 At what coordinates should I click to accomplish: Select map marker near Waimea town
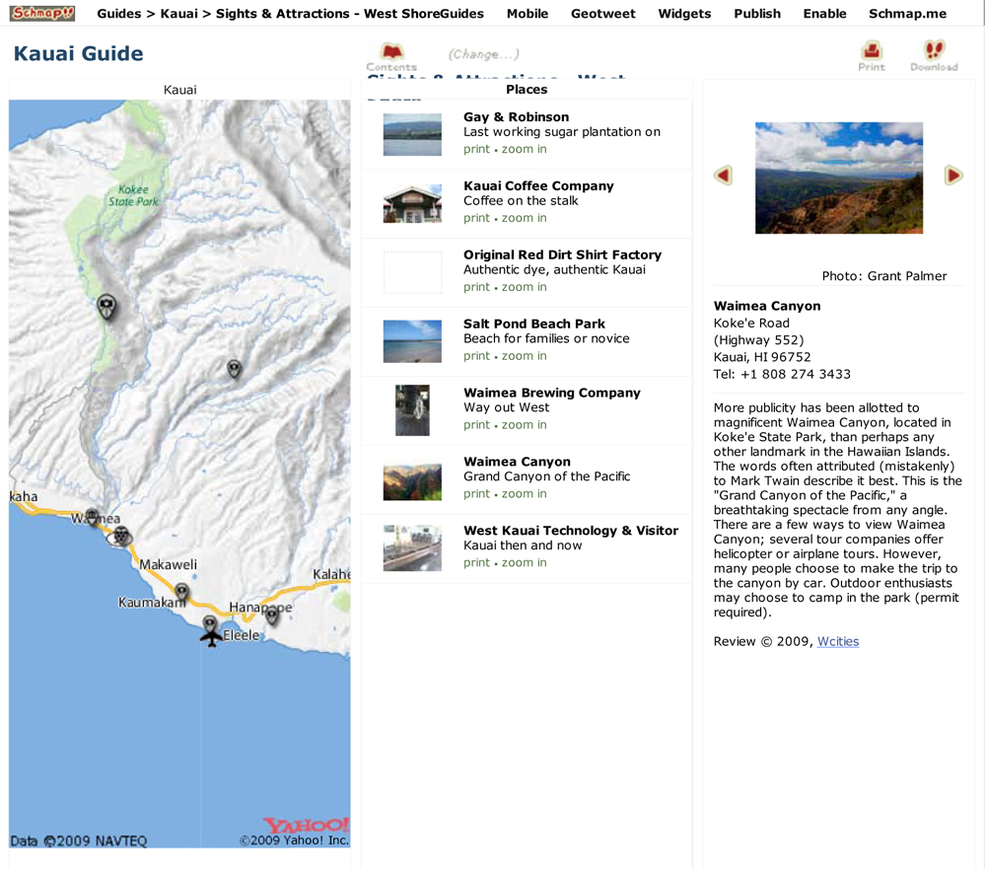pos(93,517)
